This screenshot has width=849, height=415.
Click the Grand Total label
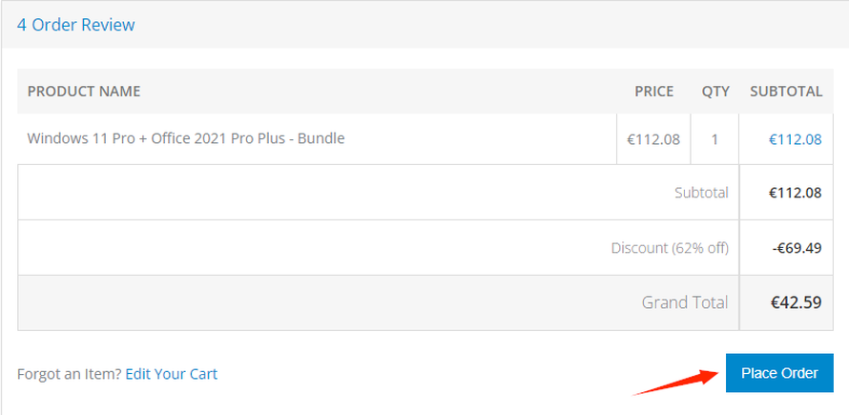[685, 303]
